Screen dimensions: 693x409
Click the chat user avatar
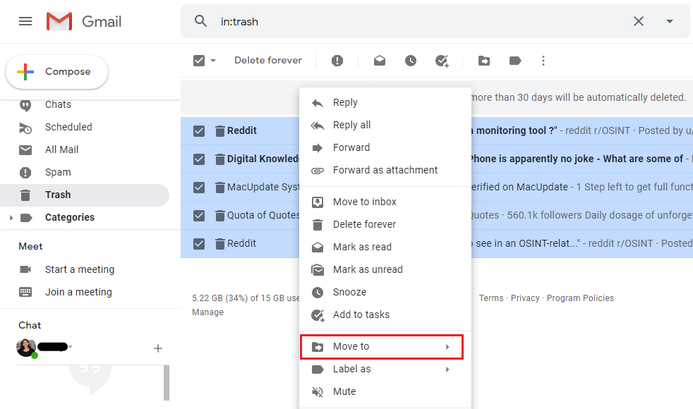26,348
